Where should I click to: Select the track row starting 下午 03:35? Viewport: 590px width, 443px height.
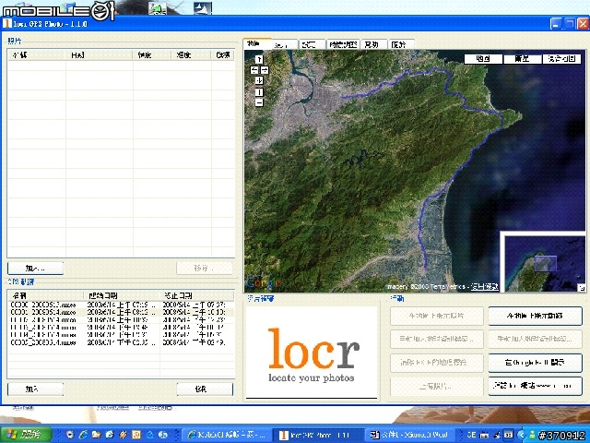pyautogui.click(x=121, y=342)
